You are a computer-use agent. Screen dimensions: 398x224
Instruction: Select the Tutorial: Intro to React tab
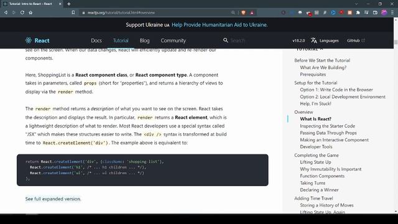tap(30, 4)
